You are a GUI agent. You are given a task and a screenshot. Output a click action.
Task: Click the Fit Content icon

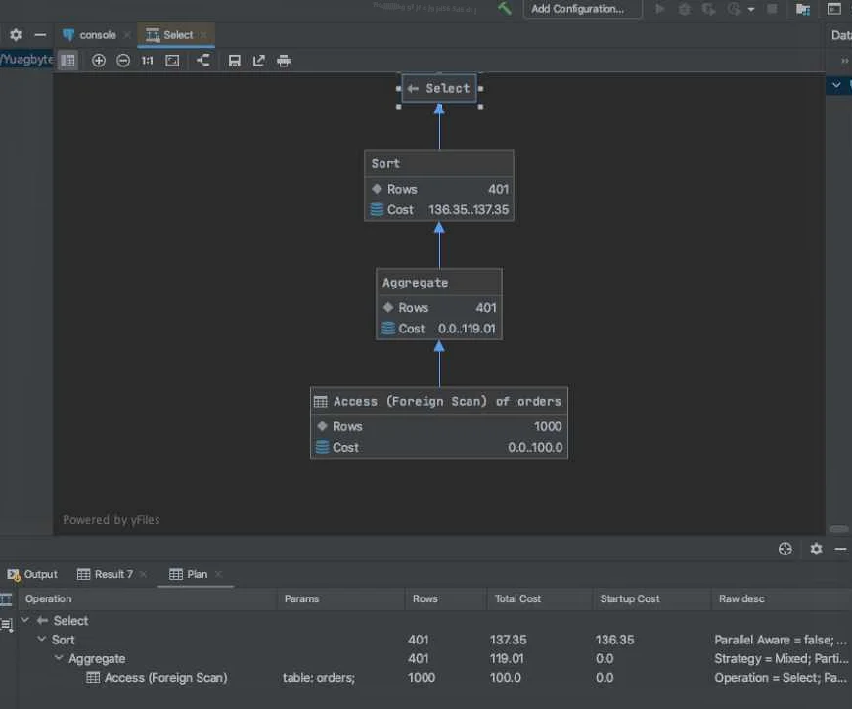point(172,61)
